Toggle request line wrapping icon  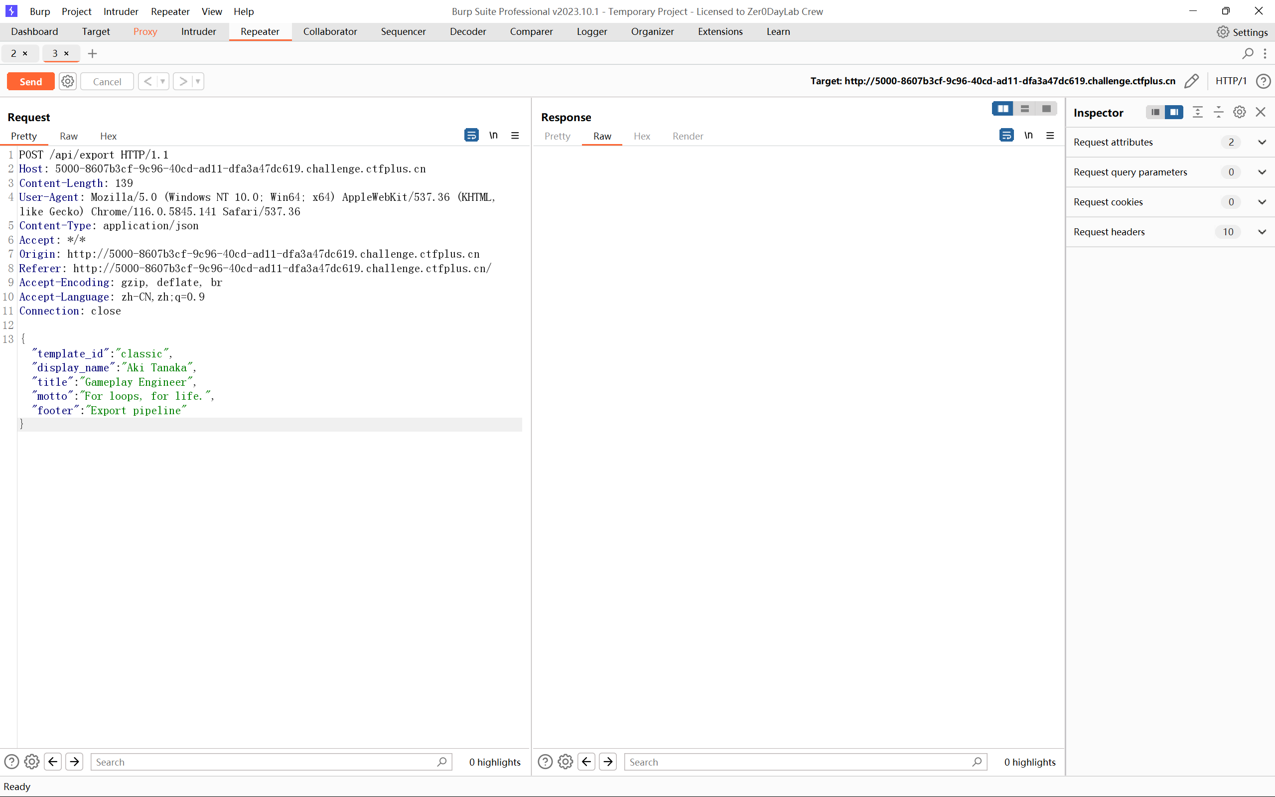[x=471, y=136]
